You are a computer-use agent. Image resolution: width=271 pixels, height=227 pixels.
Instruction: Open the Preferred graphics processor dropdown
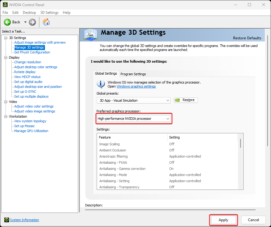(134, 119)
